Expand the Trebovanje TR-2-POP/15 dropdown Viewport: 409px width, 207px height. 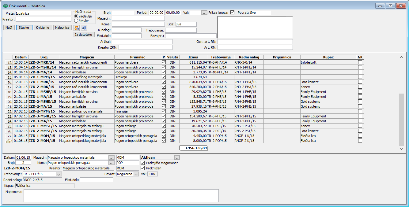(59, 174)
